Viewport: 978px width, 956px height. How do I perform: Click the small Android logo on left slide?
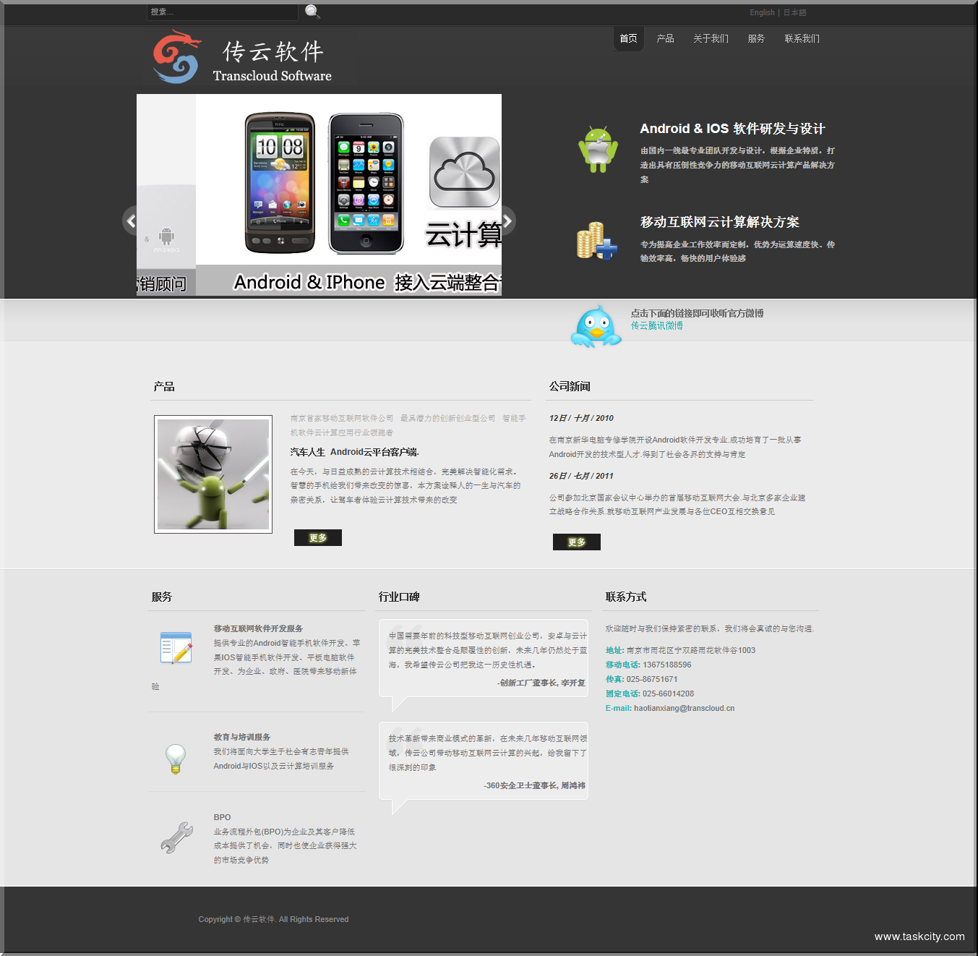click(x=167, y=239)
